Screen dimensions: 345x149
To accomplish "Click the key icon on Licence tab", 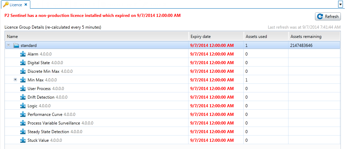I will click(x=6, y=4).
